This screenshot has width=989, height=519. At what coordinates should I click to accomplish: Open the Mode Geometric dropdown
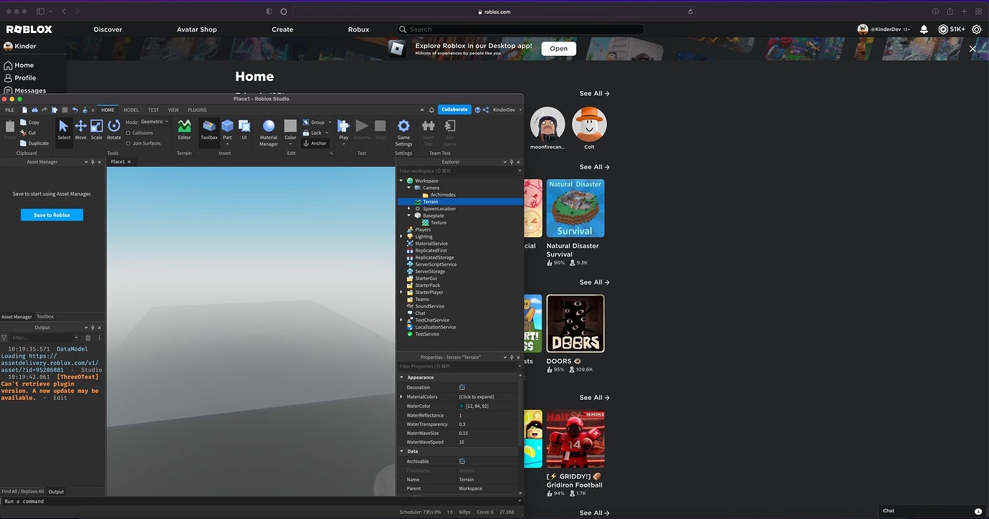tap(155, 122)
